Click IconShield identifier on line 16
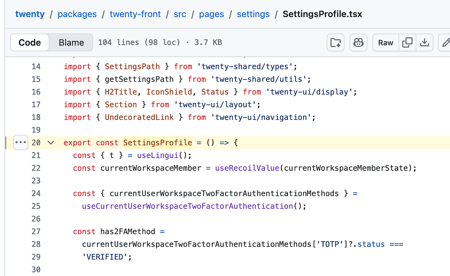 [169, 92]
